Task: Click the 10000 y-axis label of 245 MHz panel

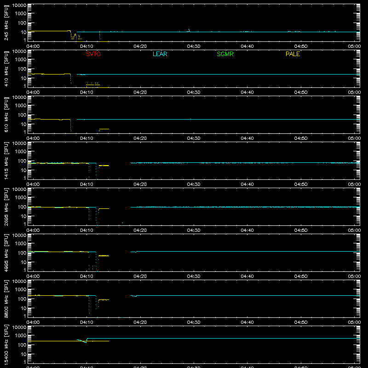Action: click(x=19, y=6)
